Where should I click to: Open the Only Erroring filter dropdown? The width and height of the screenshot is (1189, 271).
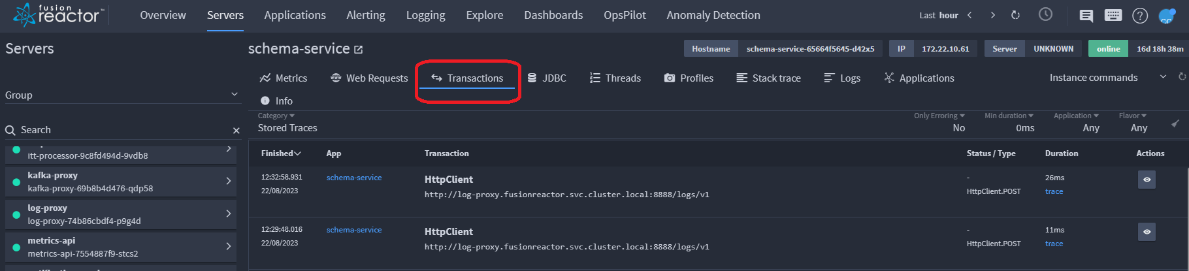click(x=939, y=123)
